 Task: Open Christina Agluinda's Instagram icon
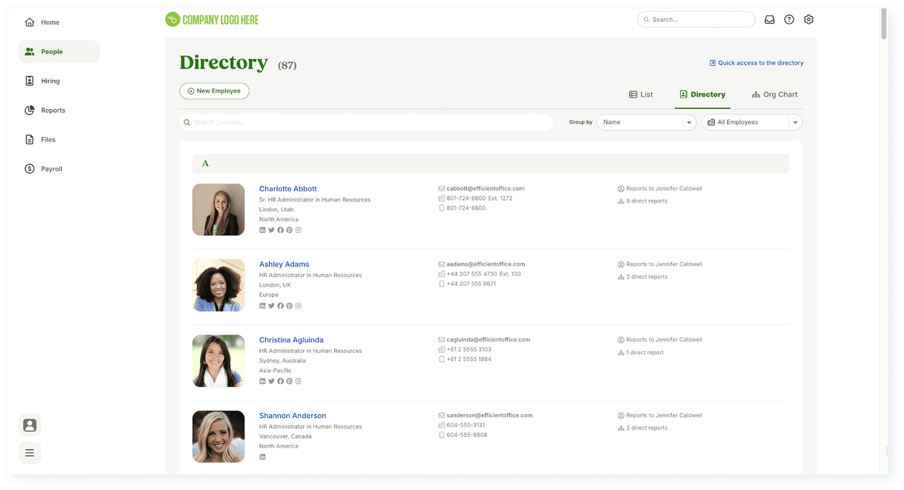pyautogui.click(x=298, y=381)
